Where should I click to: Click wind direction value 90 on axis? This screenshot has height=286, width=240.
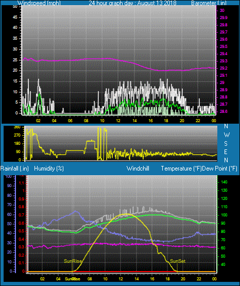tap(18, 152)
